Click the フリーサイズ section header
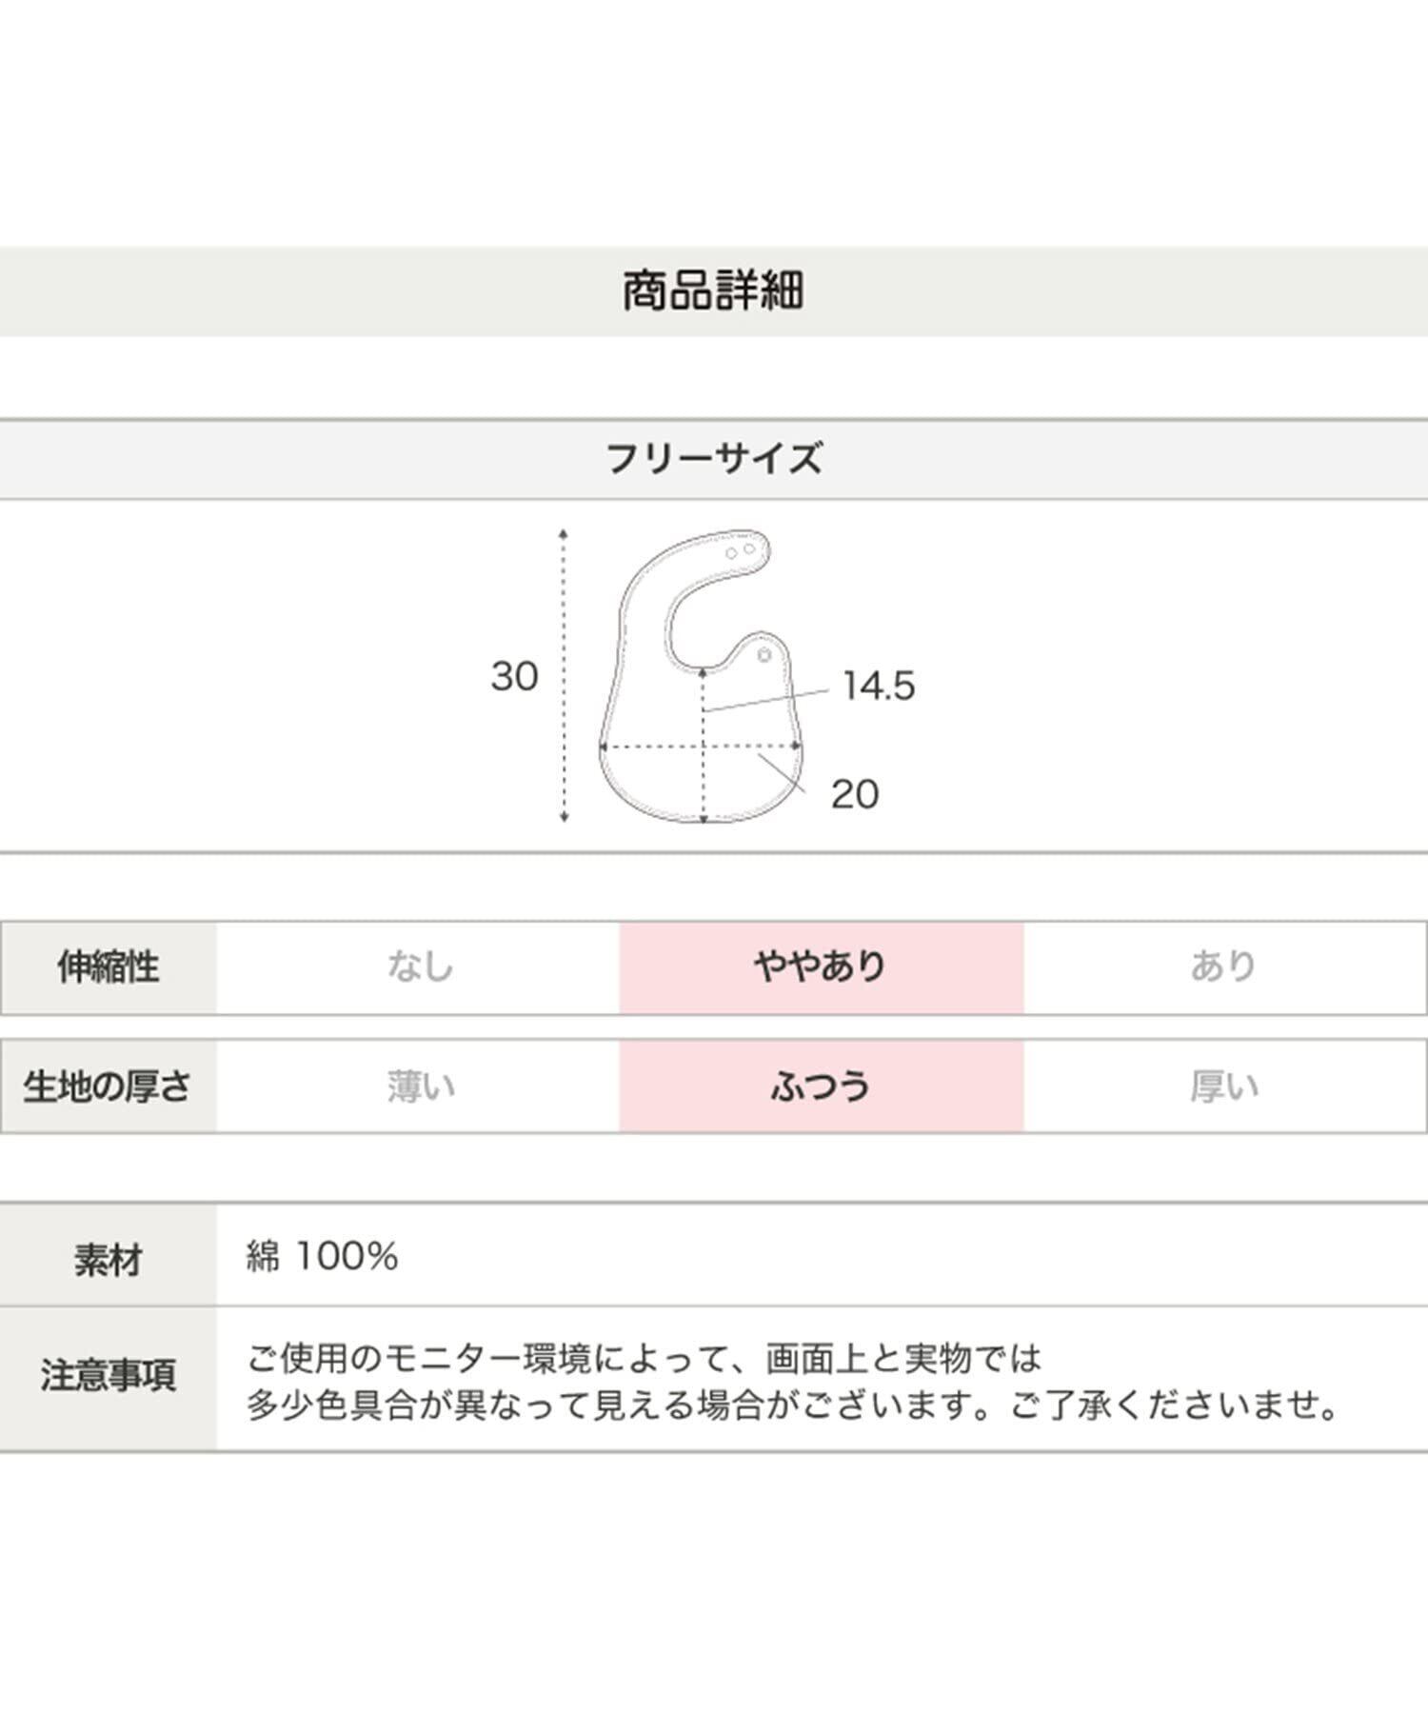The width and height of the screenshot is (1428, 1714). [x=714, y=459]
